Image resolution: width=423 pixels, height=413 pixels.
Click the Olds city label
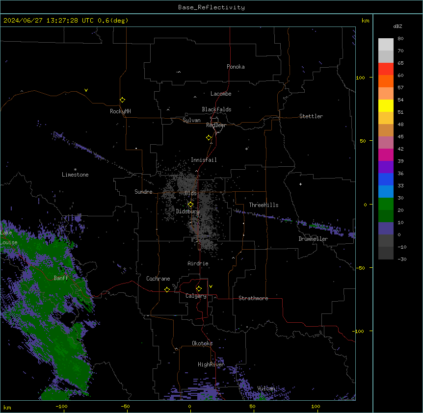coord(190,193)
